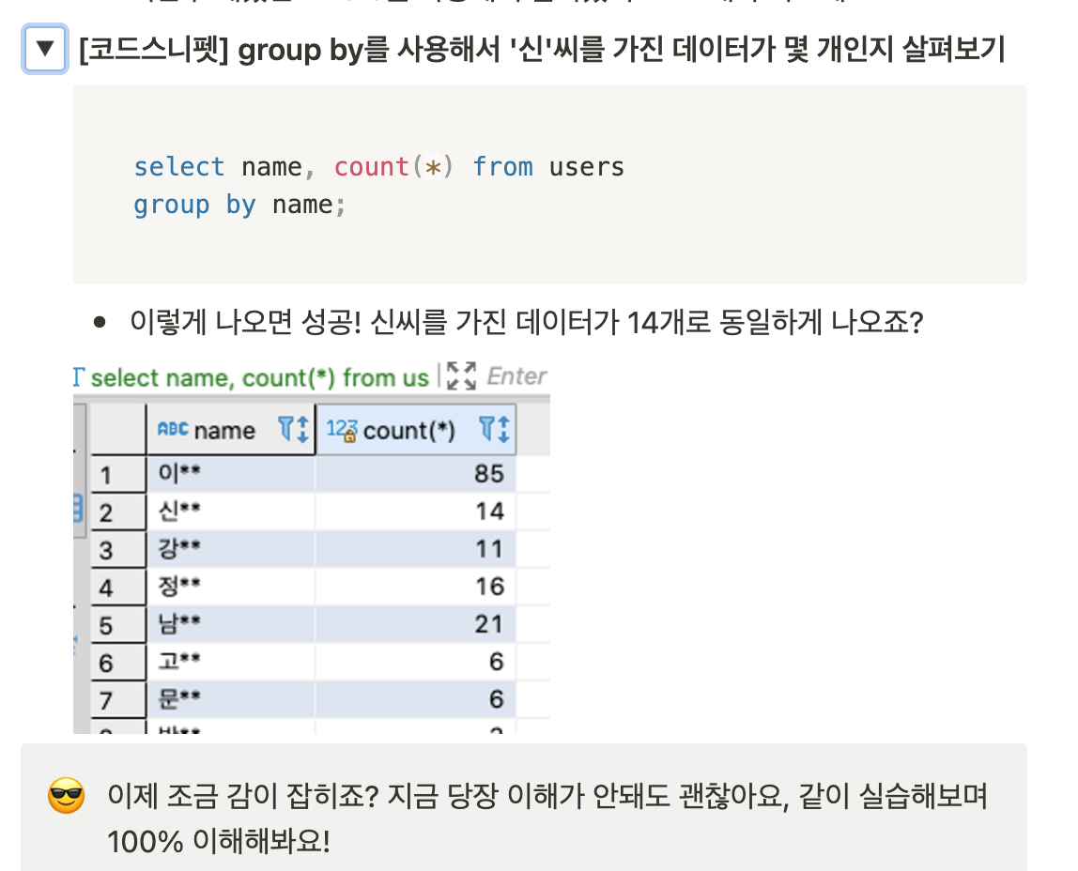This screenshot has height=871, width=1078.
Task: Click the SQL code block with group by name
Action: point(550,185)
